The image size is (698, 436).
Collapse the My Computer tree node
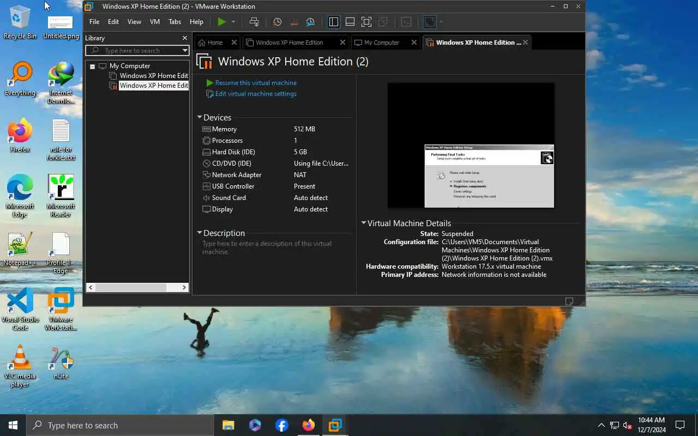pyautogui.click(x=92, y=66)
